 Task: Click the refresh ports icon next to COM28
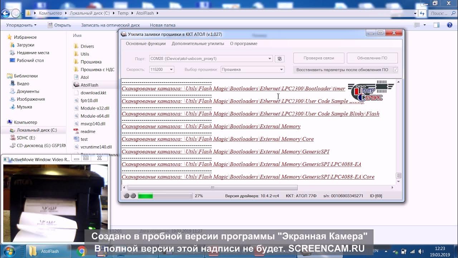tap(280, 59)
